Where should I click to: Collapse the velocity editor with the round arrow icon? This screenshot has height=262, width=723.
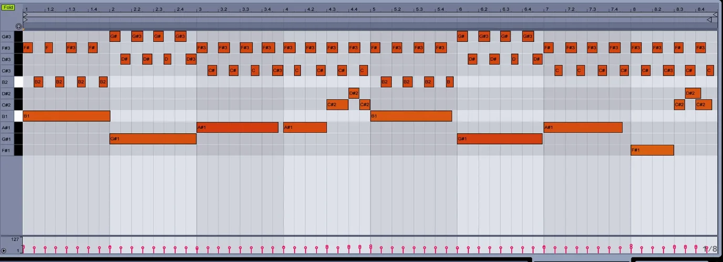point(4,251)
